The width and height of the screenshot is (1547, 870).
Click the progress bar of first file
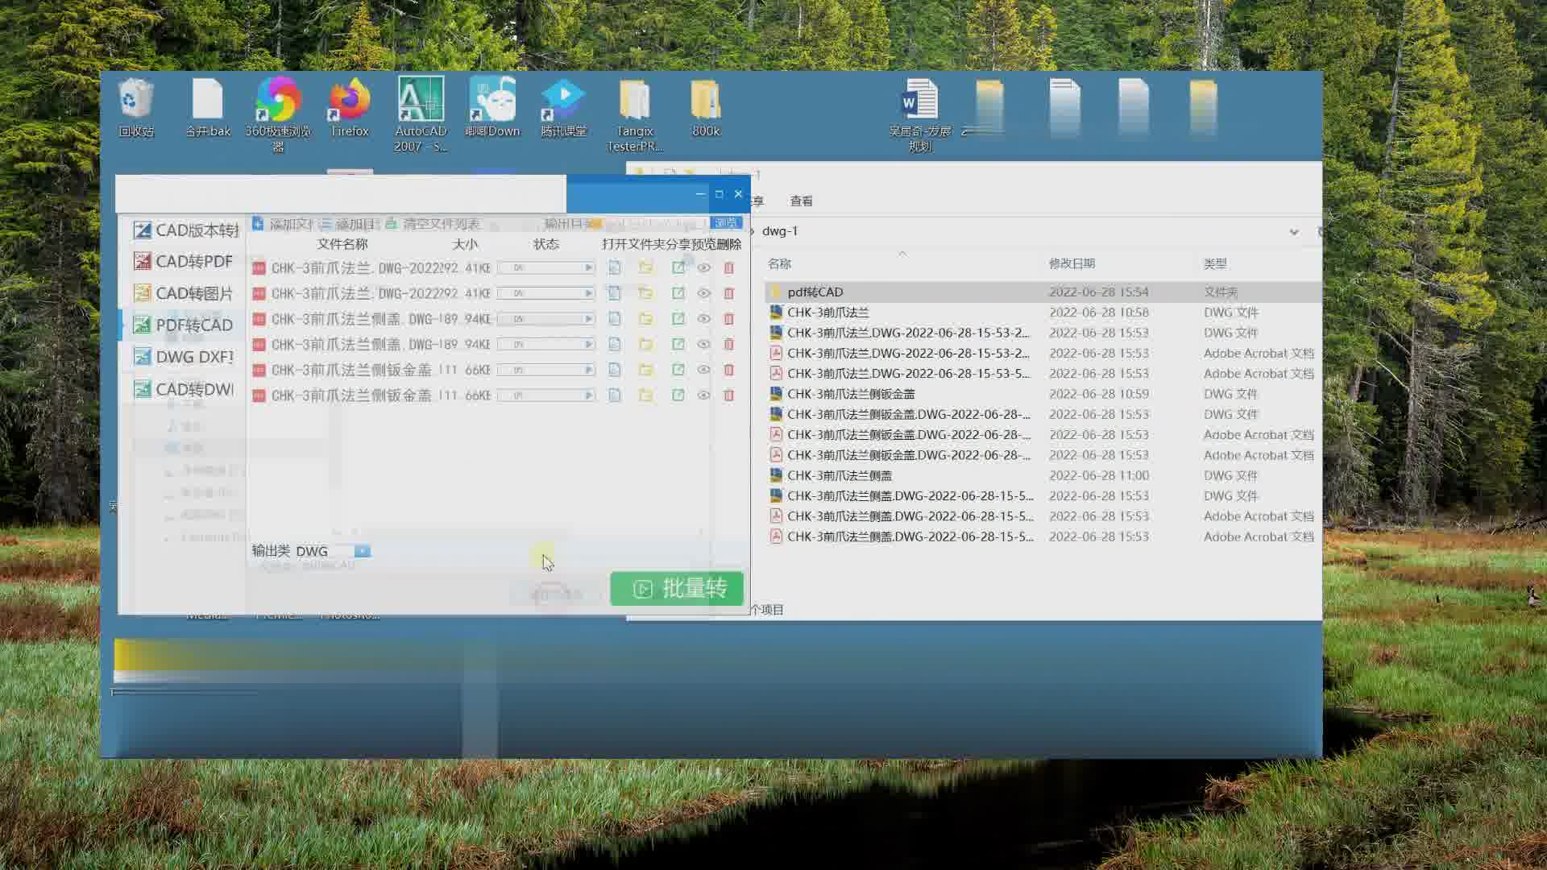(545, 267)
